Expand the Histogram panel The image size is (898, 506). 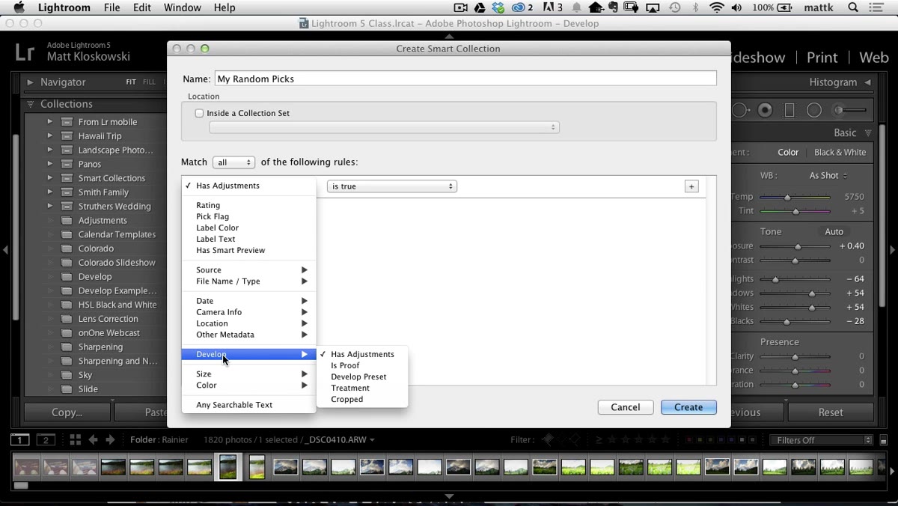click(x=868, y=82)
